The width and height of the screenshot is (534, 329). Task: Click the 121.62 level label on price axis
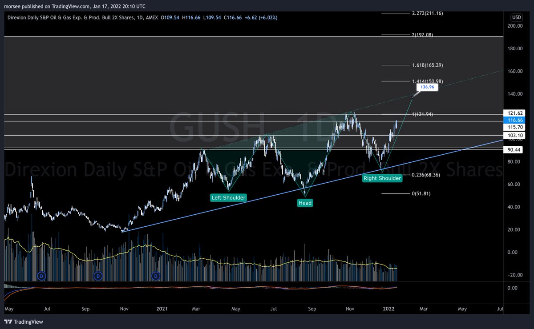tap(516, 113)
